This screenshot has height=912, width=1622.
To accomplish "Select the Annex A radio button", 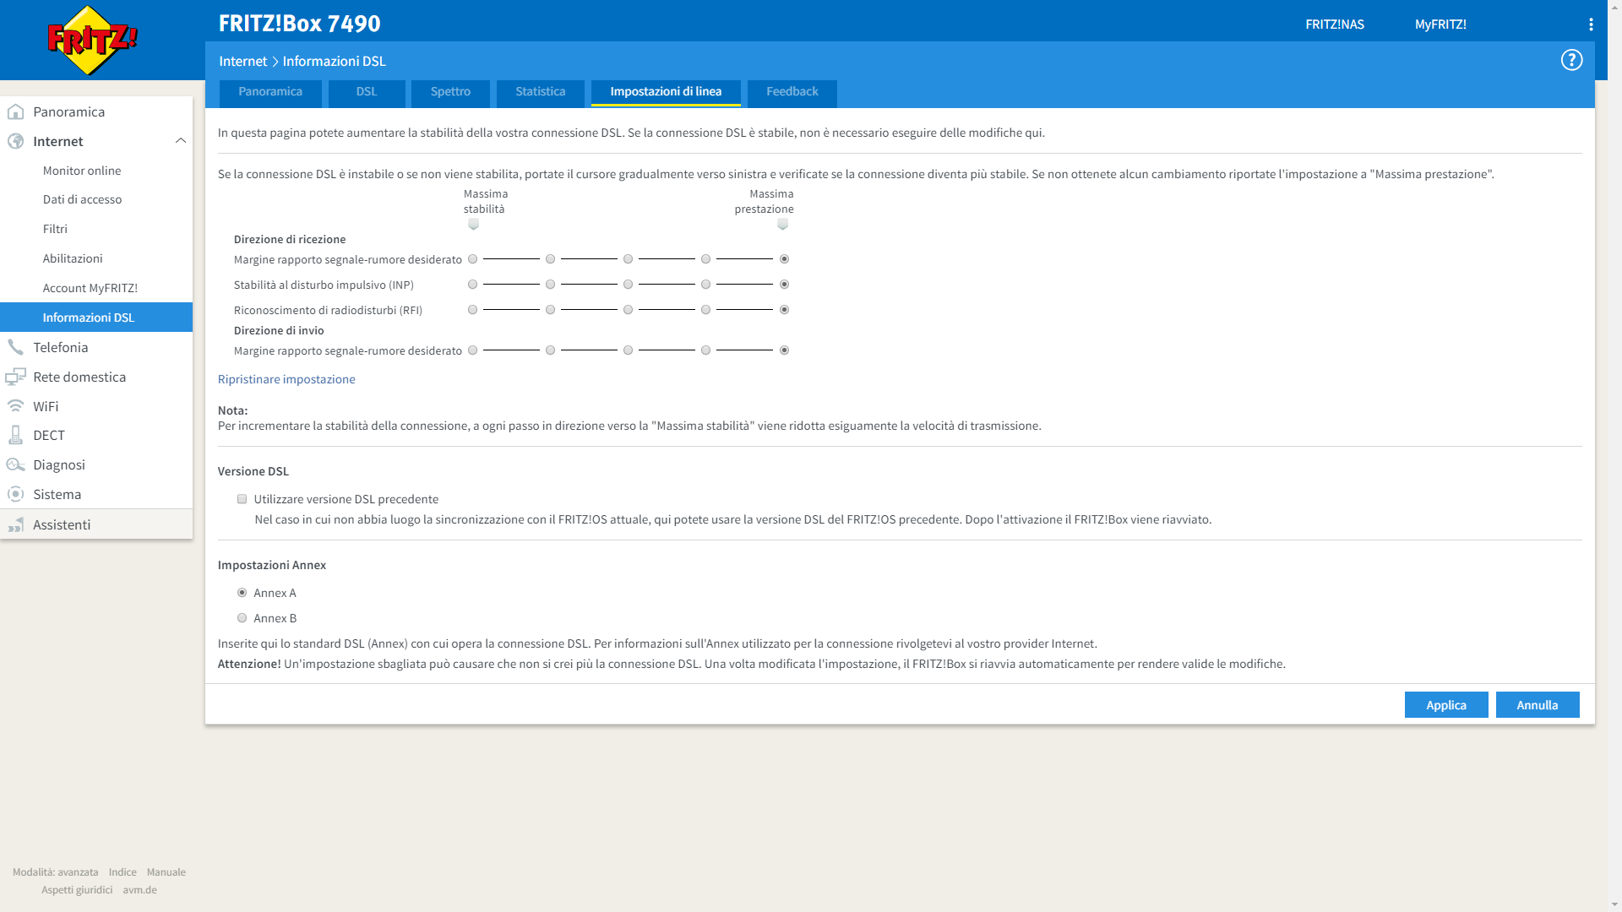I will 242,593.
